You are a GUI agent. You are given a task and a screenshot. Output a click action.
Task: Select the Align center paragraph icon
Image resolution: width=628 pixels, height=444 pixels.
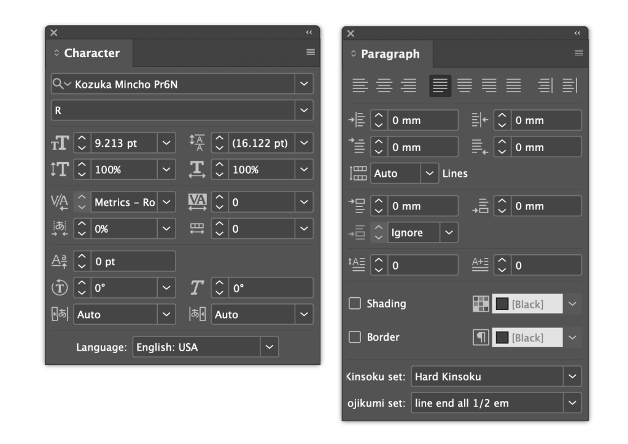[x=384, y=86]
